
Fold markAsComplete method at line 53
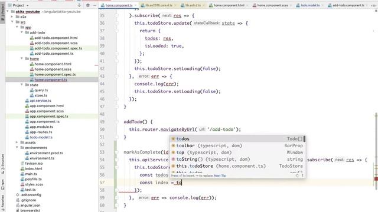point(117,152)
